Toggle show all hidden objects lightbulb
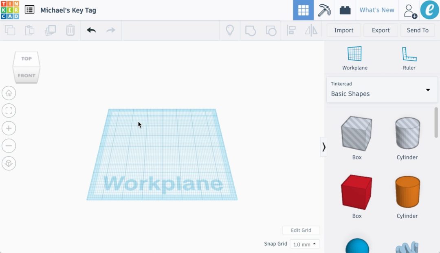Screen dimensions: 440x253 pyautogui.click(x=230, y=30)
